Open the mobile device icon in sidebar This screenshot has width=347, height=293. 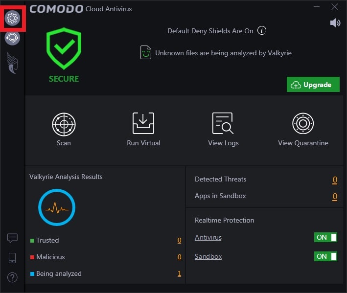[12, 258]
